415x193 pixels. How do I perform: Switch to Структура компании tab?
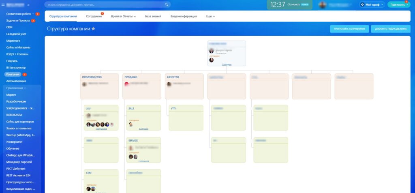tap(63, 16)
